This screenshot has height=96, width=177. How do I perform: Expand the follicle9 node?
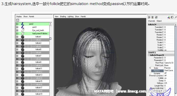pyautogui.click(x=17, y=62)
